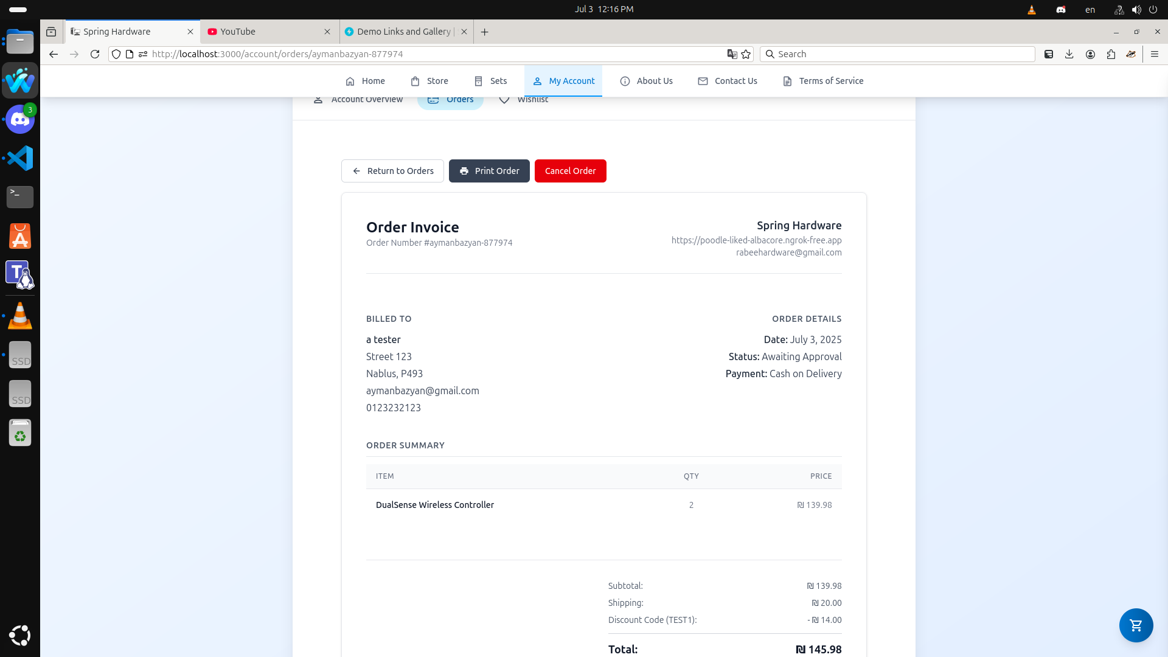The image size is (1168, 657).
Task: Select the Wishlist account tab
Action: [x=523, y=100]
